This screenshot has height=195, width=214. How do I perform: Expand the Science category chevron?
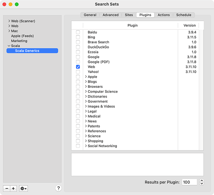86,136
